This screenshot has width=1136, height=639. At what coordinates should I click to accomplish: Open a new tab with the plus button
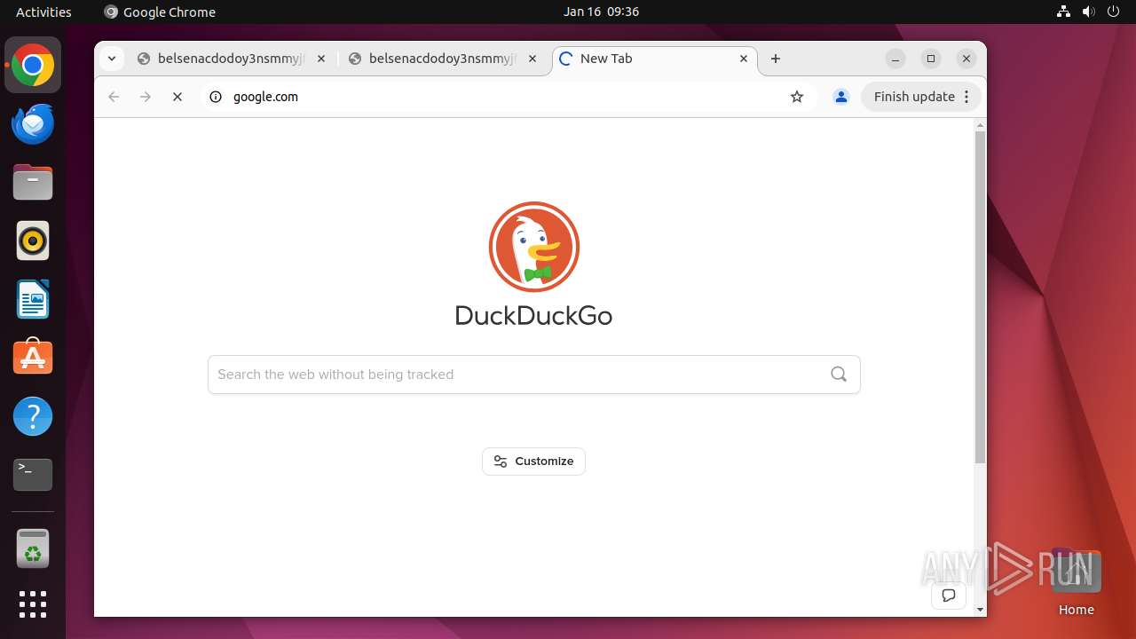tap(776, 59)
